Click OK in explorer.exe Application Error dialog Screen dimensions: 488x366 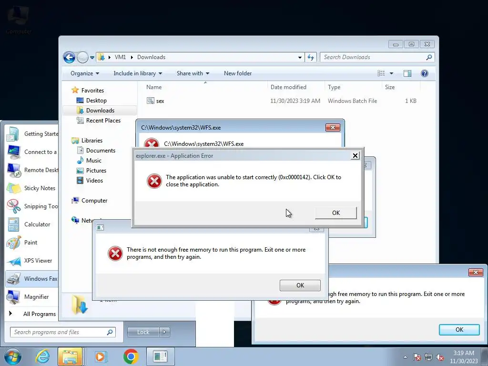coord(336,213)
